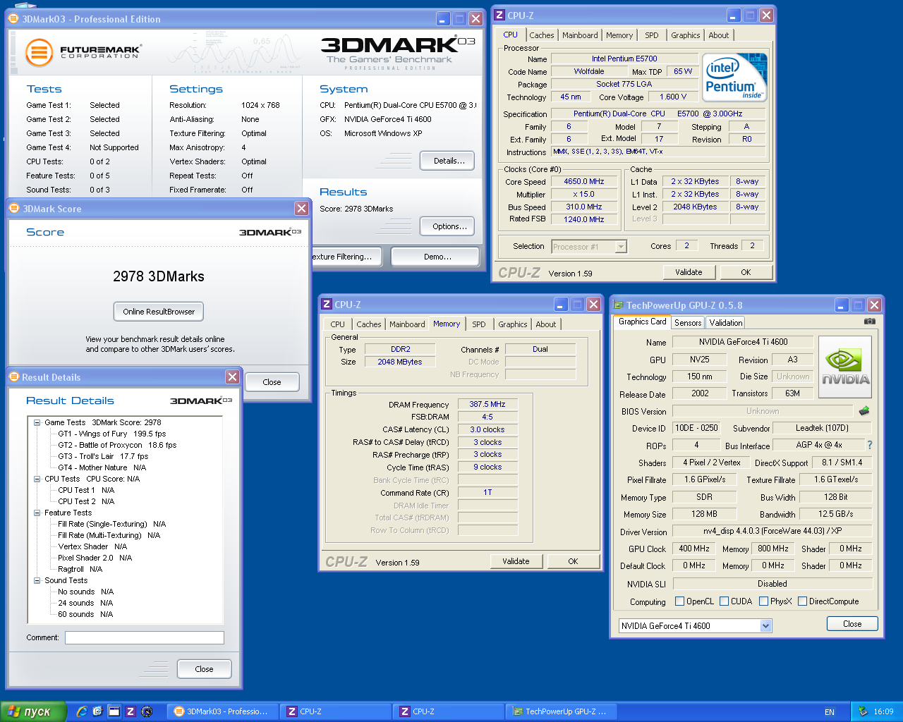Open Caches tab in CPU-Z processor window
This screenshot has height=722, width=903.
click(542, 35)
